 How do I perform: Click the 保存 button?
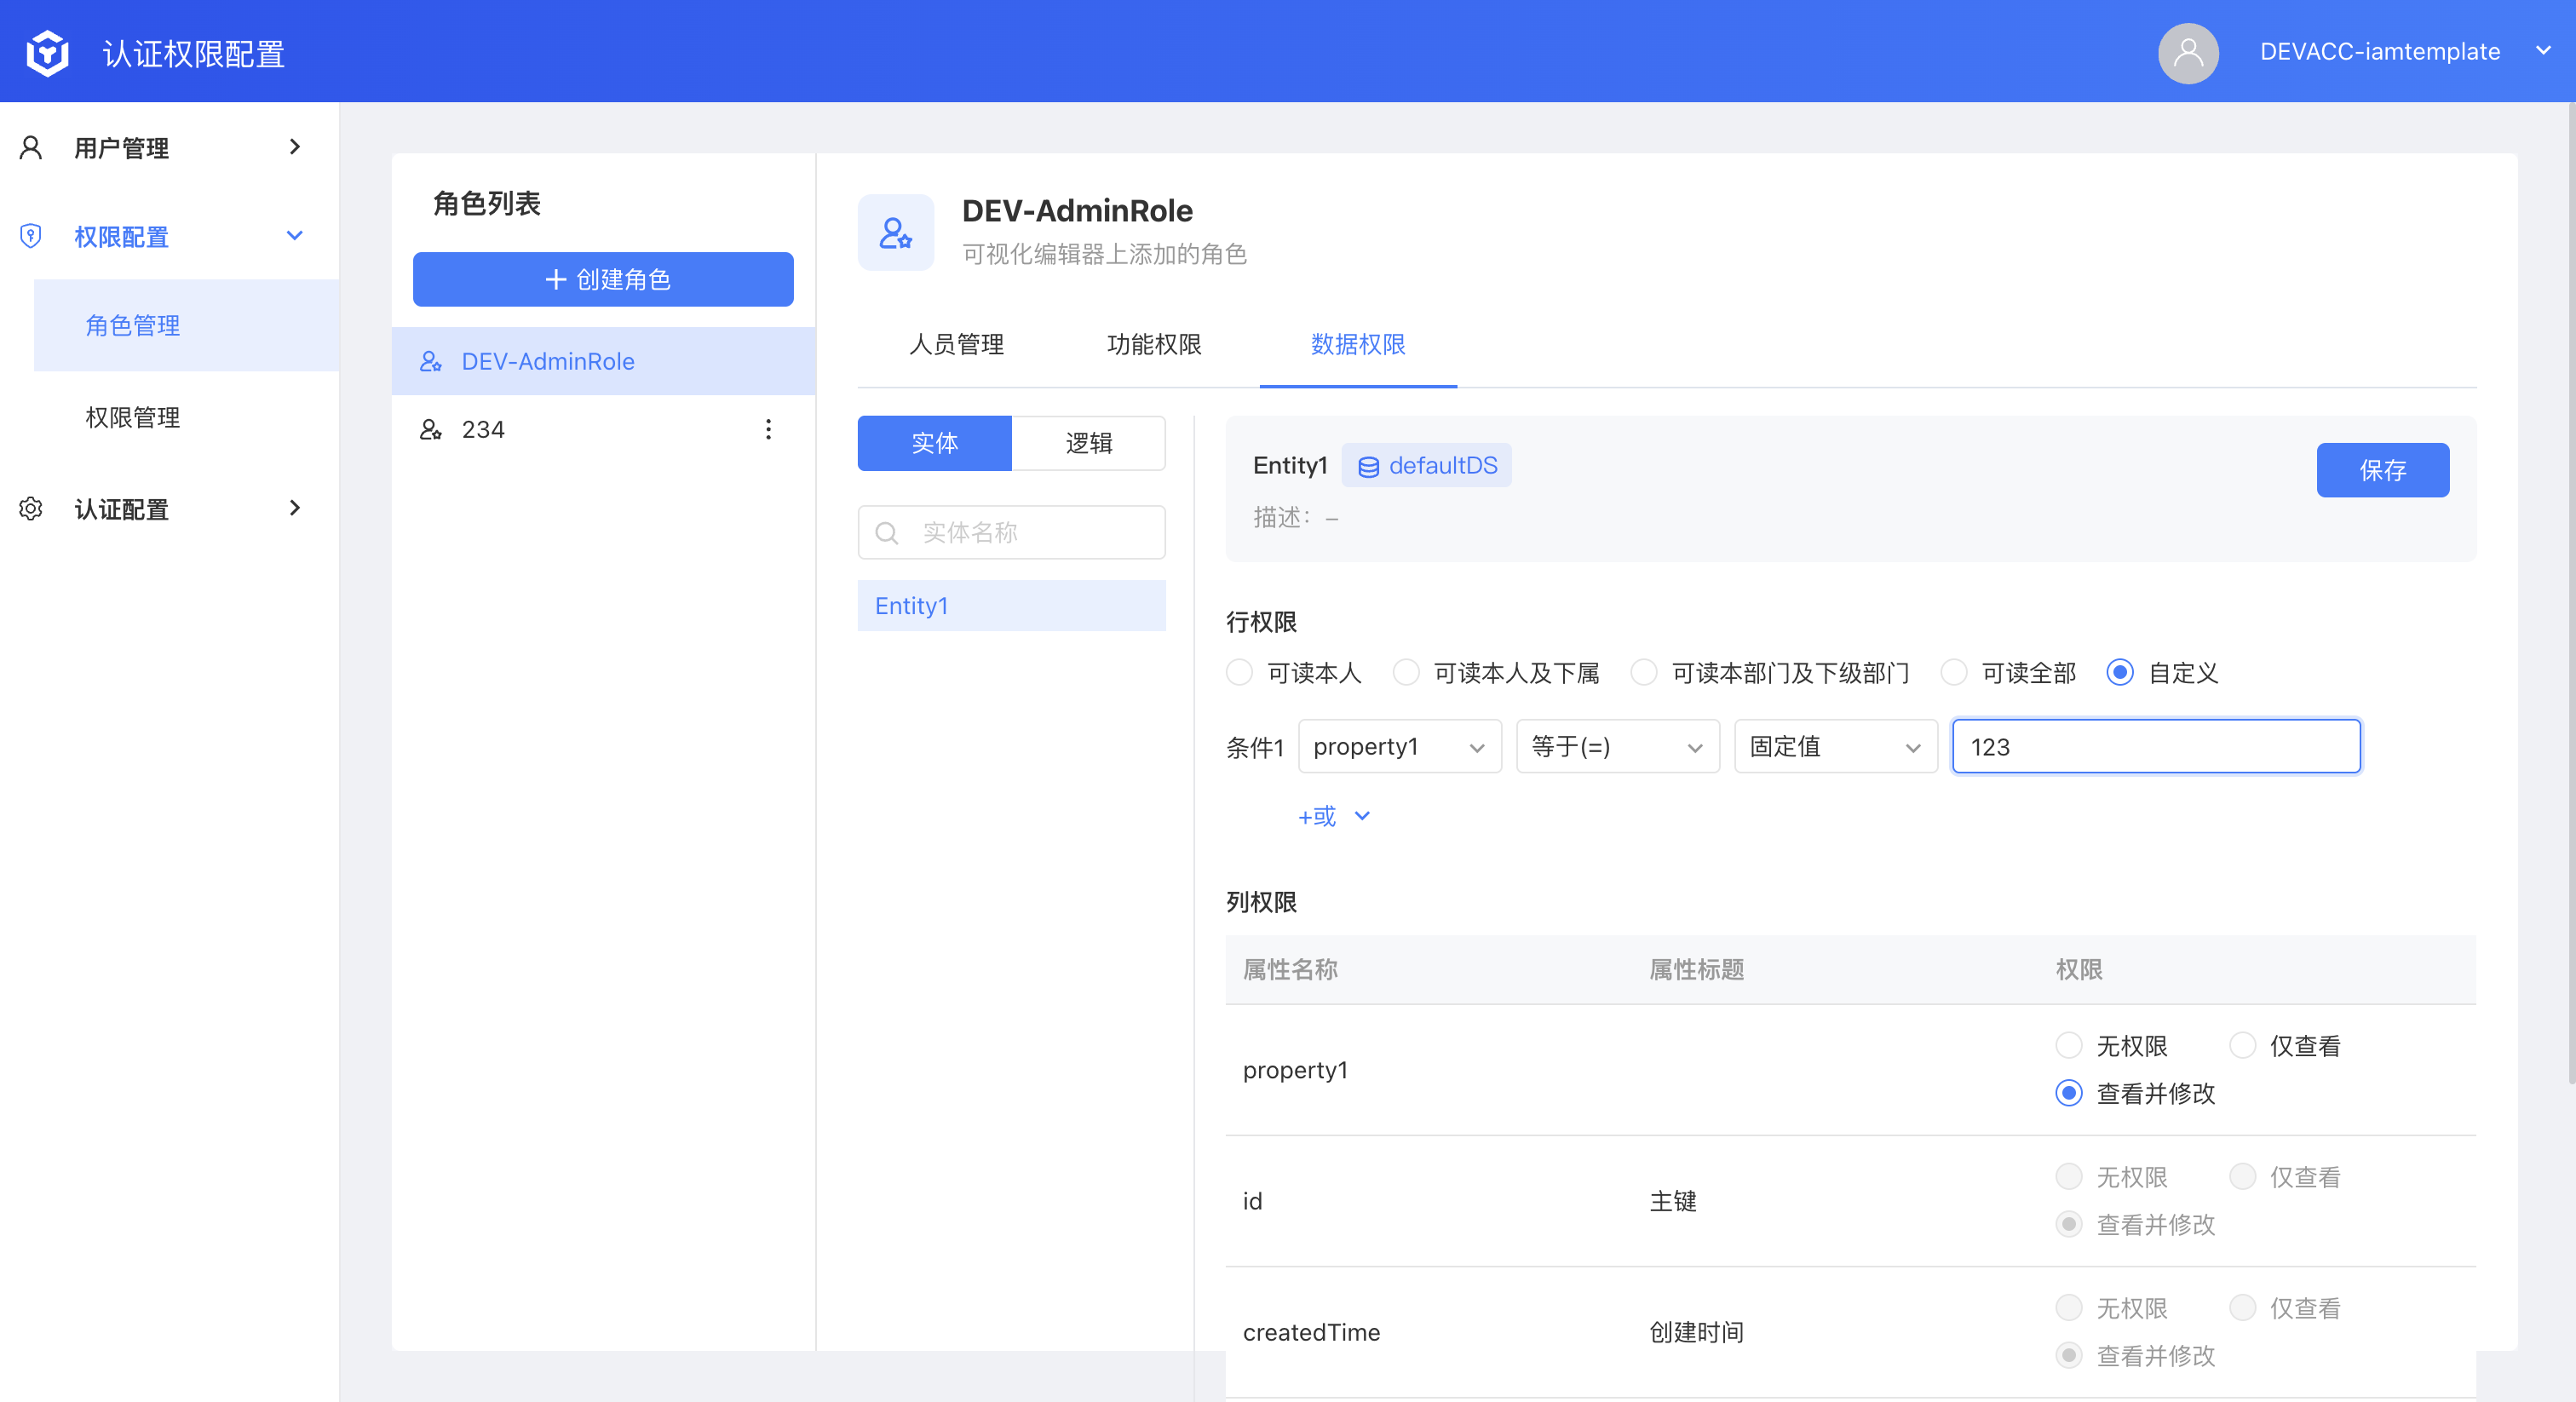coord(2382,470)
